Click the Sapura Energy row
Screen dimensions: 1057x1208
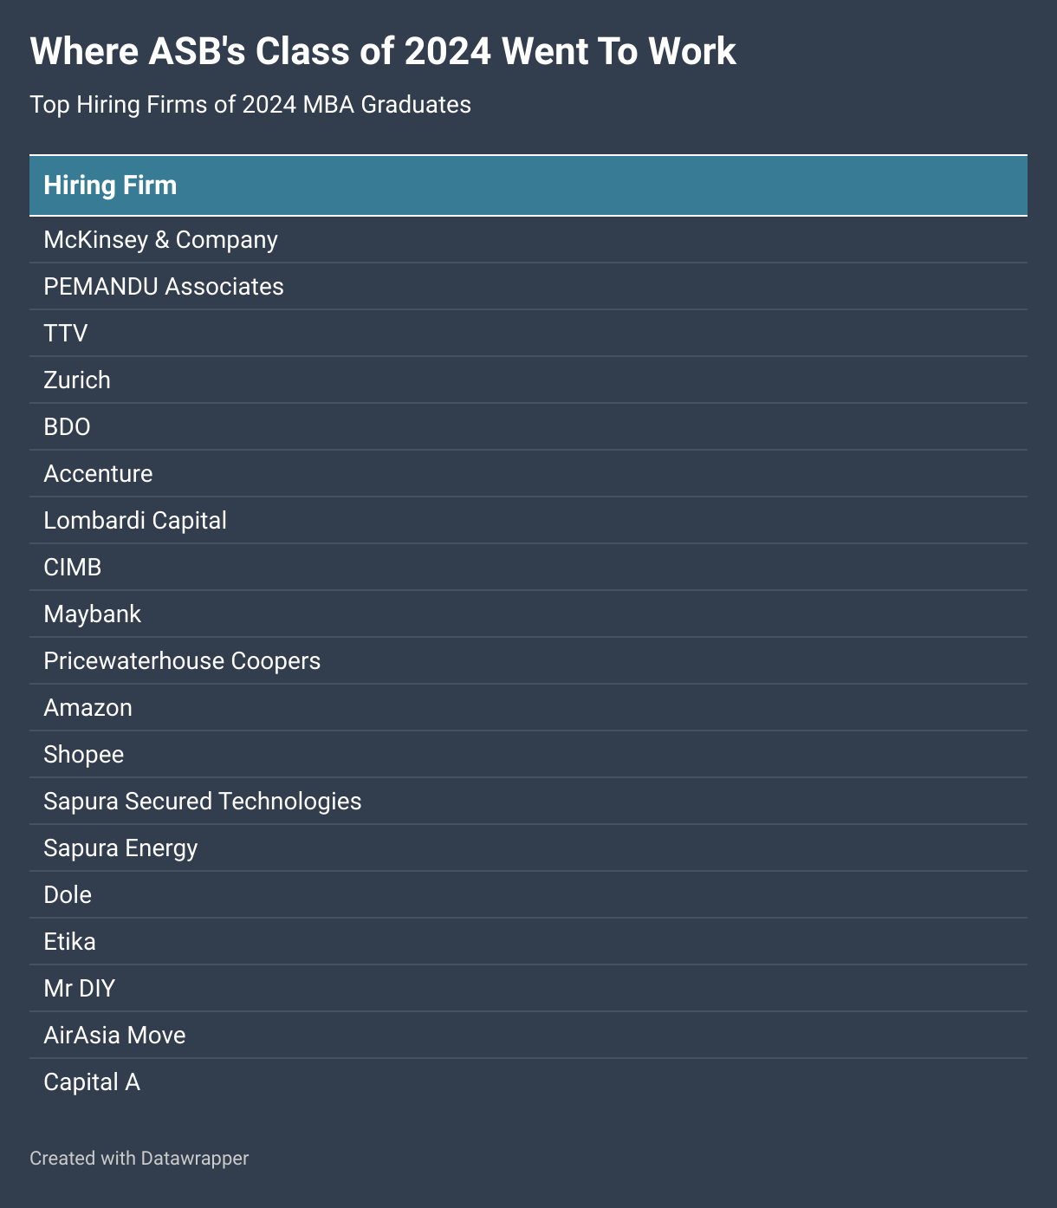pos(120,848)
